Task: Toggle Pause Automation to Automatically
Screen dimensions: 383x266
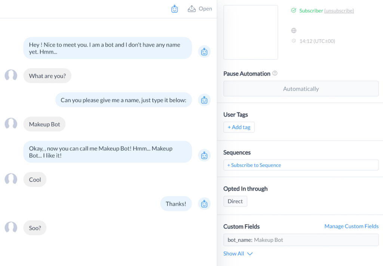Action: coord(301,89)
